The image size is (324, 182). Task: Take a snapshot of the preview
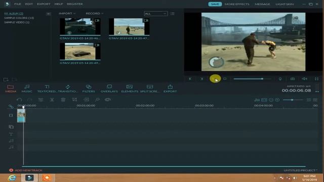coord(293,79)
